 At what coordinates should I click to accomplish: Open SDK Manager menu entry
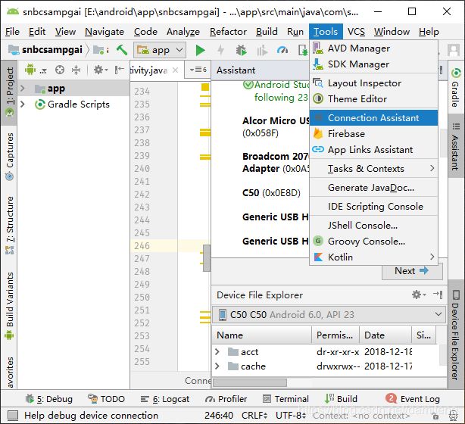(373, 64)
